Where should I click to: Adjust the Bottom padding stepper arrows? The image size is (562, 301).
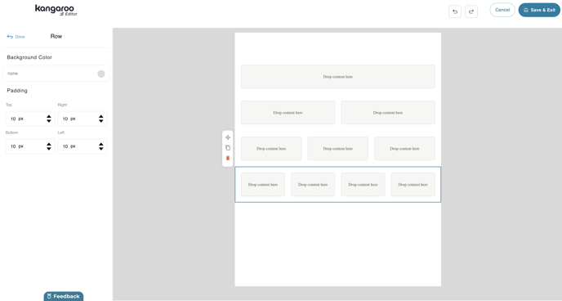click(x=49, y=146)
